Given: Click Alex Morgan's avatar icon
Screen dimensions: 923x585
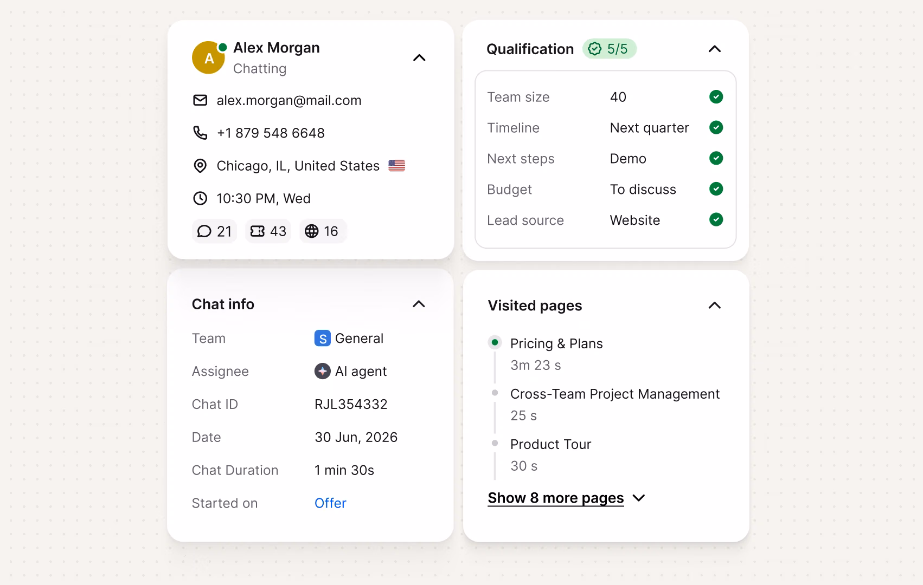Looking at the screenshot, I should (x=208, y=57).
